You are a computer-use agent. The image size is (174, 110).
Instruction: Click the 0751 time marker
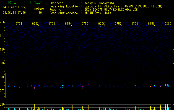coord(19,24)
